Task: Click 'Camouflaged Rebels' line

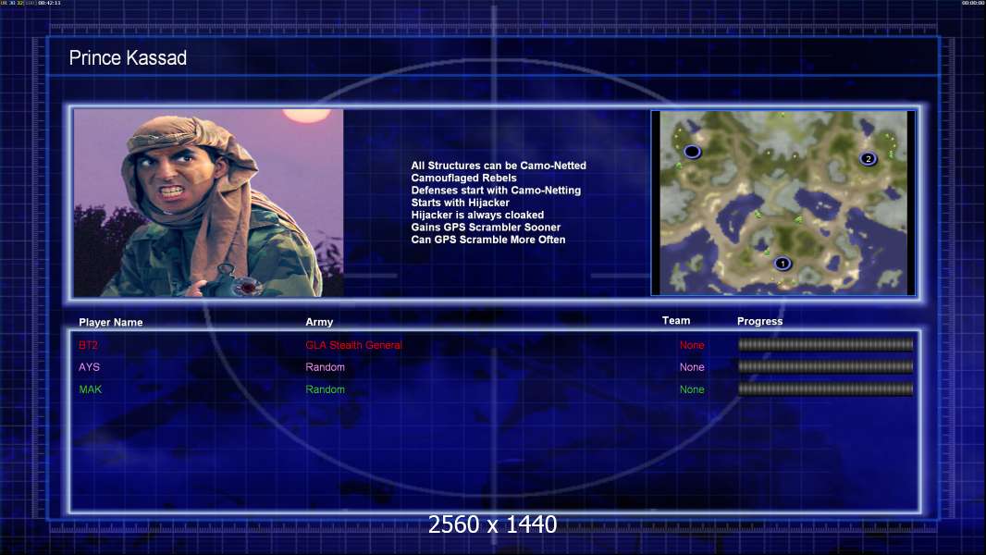Action: pos(464,178)
